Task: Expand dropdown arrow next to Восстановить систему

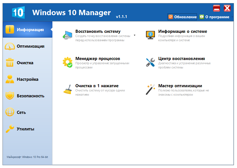Action: pos(134,35)
